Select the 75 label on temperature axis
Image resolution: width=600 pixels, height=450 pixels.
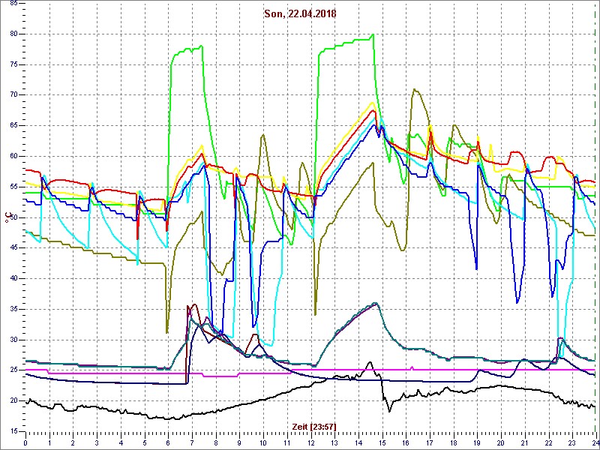tap(13, 64)
